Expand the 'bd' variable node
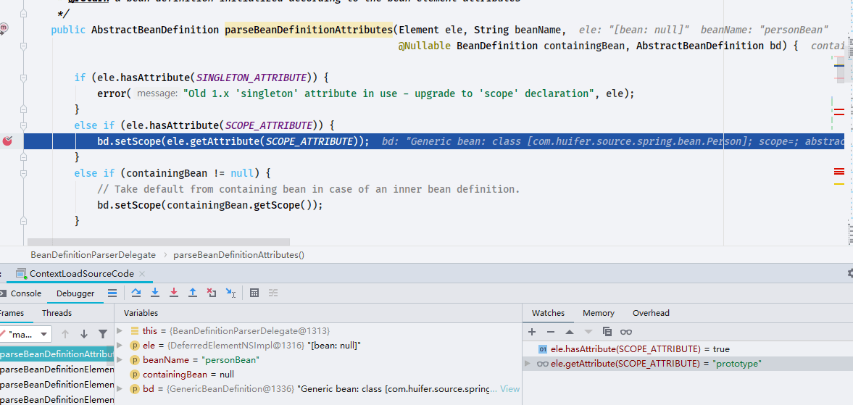The image size is (853, 405). pyautogui.click(x=120, y=389)
